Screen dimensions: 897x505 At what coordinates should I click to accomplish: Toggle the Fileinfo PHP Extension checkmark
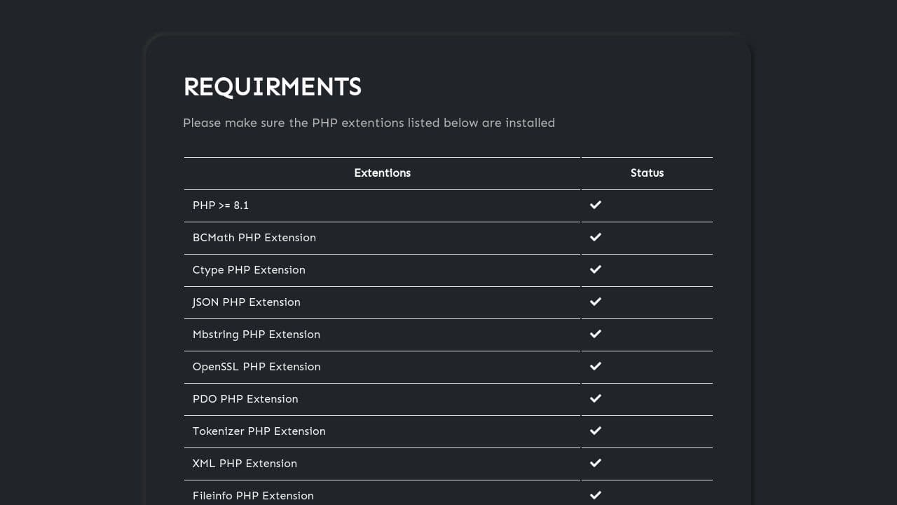click(596, 494)
